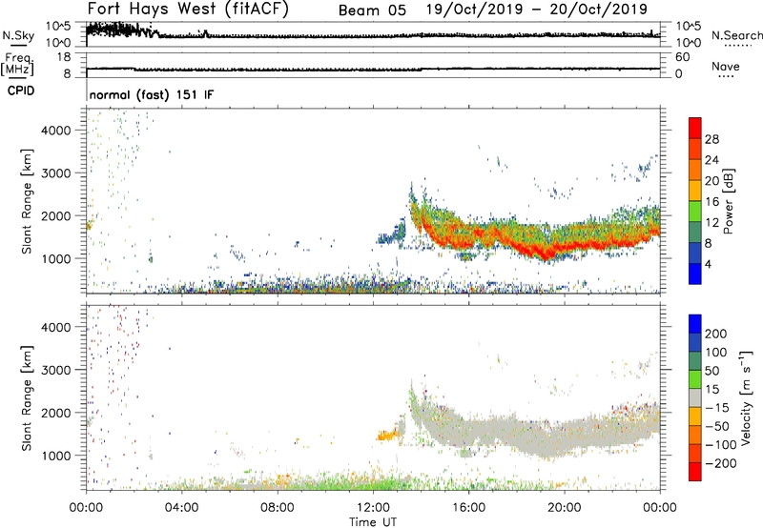This screenshot has width=763, height=528.
Task: Click the "N.Sky" axis label
Action: [18, 35]
